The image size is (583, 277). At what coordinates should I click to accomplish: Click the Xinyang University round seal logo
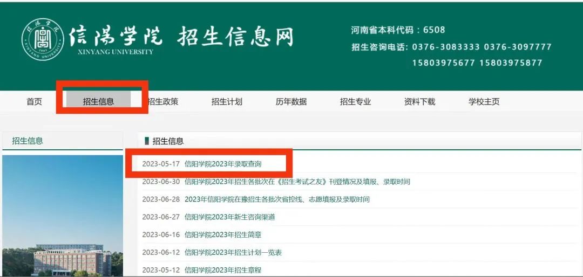click(x=43, y=39)
